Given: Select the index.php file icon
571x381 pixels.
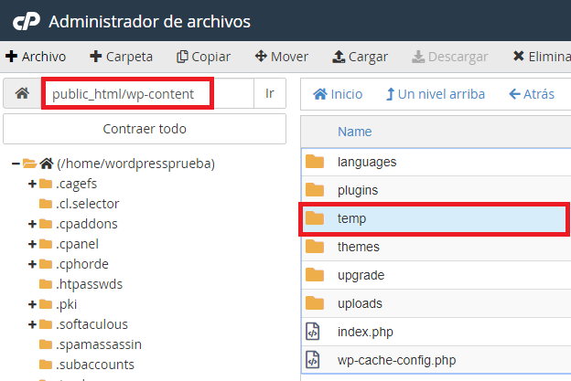Looking at the screenshot, I should tap(313, 332).
